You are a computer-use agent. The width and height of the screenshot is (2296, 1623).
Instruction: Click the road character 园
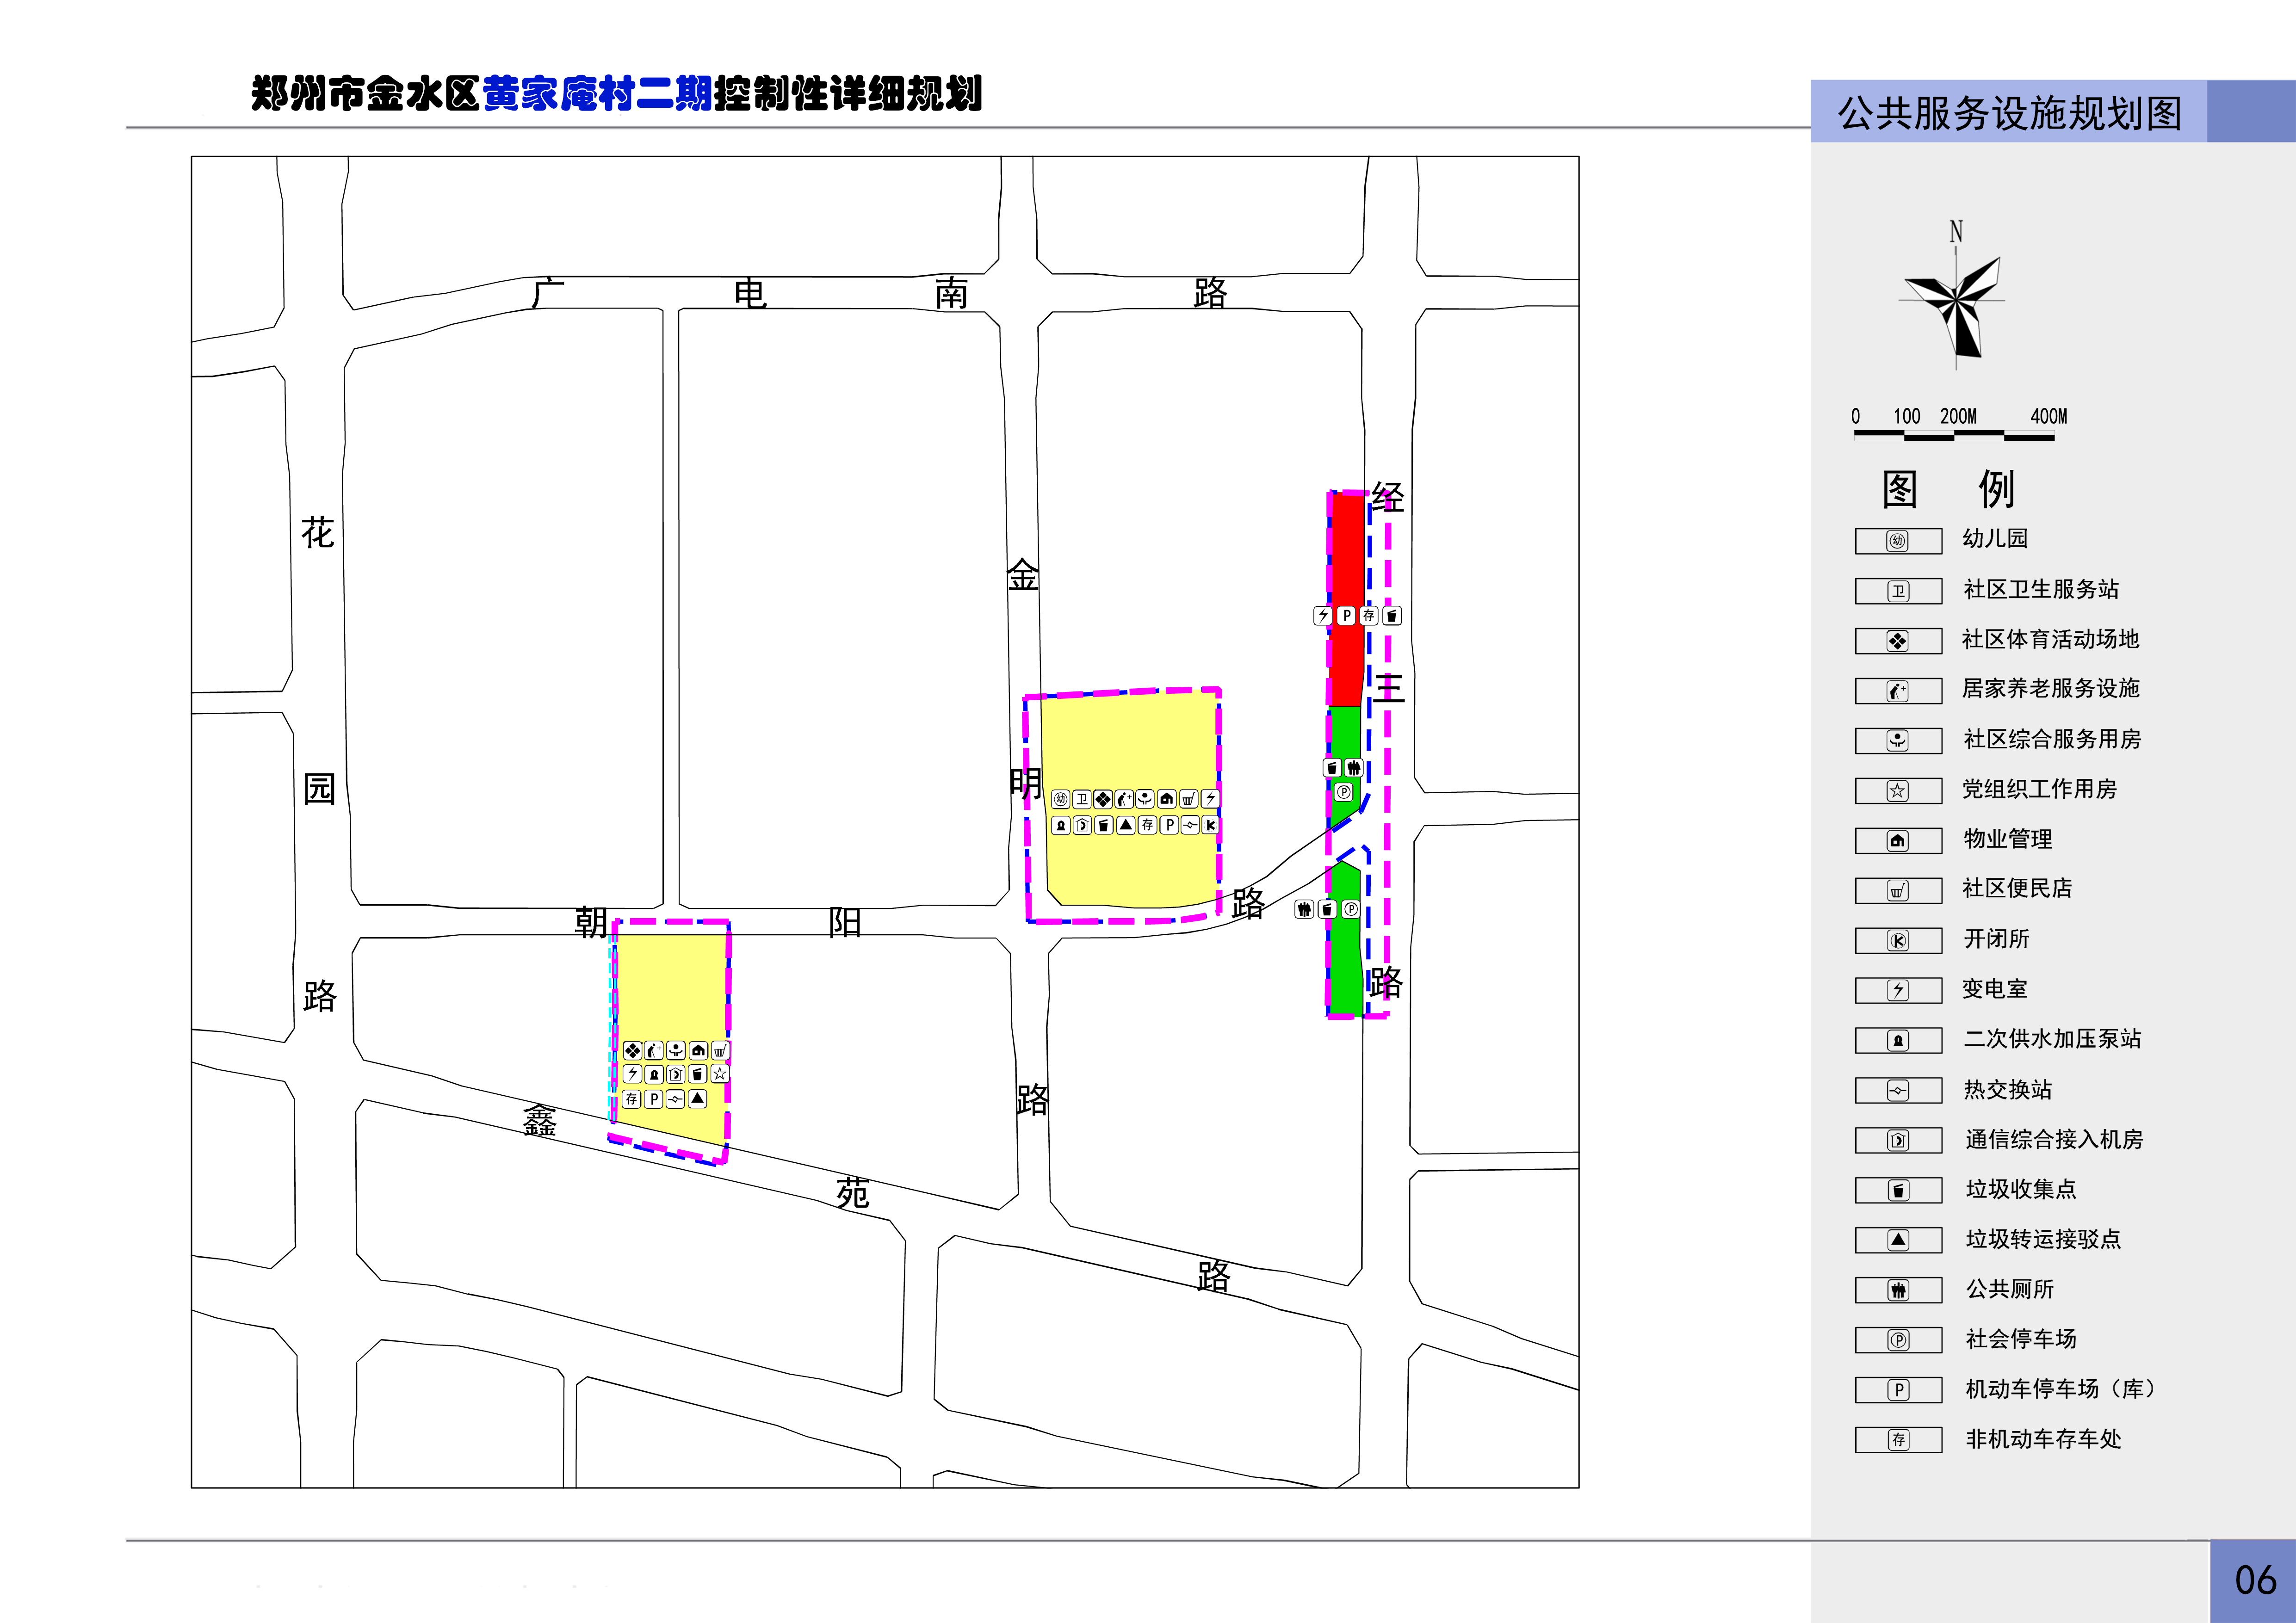tap(319, 788)
